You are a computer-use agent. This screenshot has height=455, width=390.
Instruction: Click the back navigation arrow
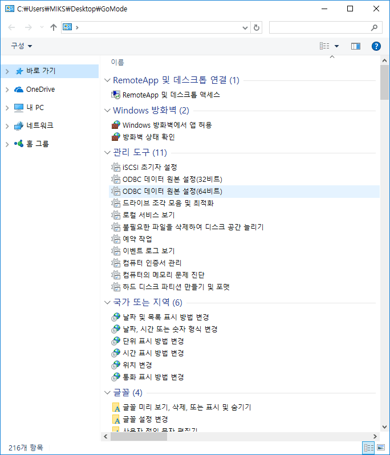click(x=11, y=27)
